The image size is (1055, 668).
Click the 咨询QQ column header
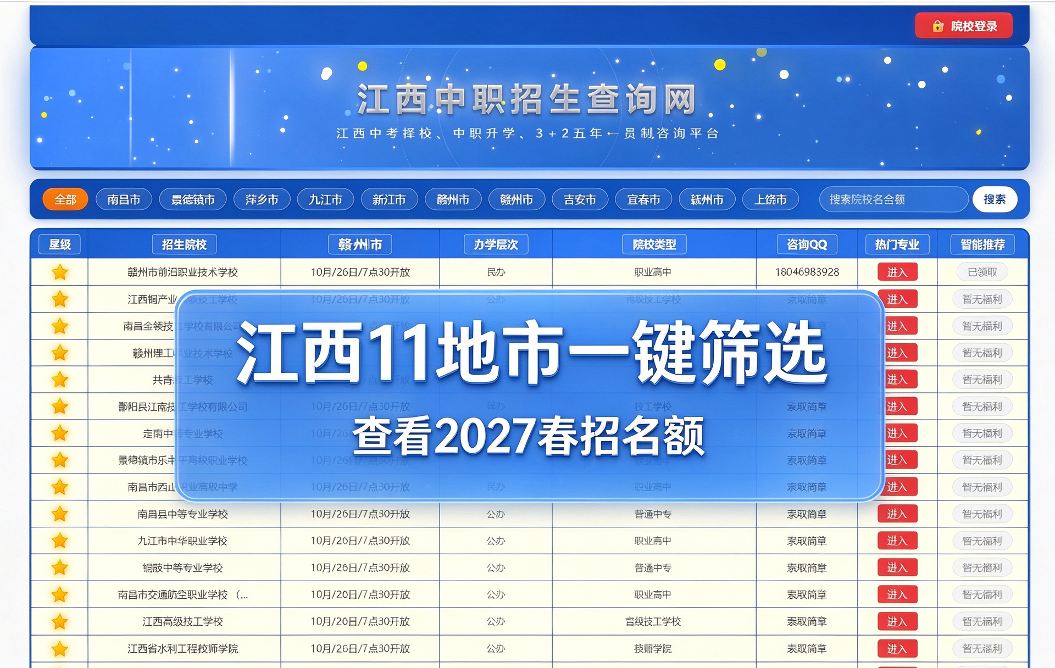click(x=807, y=244)
